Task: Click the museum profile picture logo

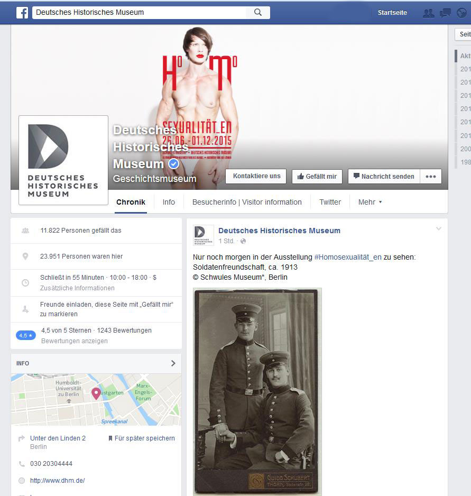Action: 63,160
